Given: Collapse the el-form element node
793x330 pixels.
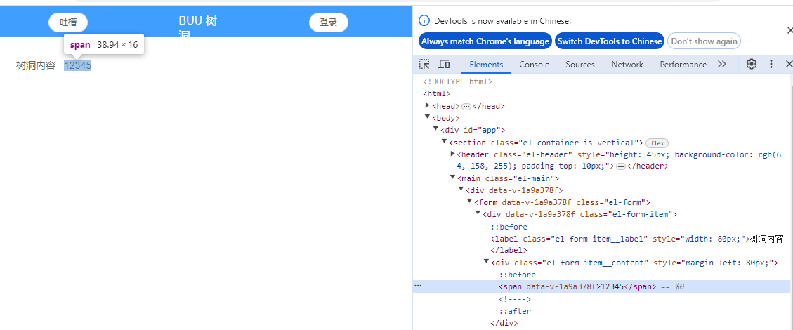Looking at the screenshot, I should tap(470, 202).
